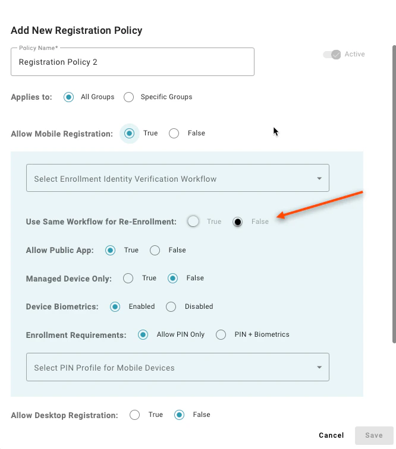Click the PIN Profile dropdown arrow

point(319,368)
